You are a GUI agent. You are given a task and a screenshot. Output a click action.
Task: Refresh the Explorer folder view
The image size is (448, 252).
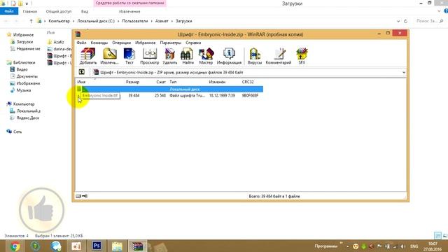[x=405, y=21]
